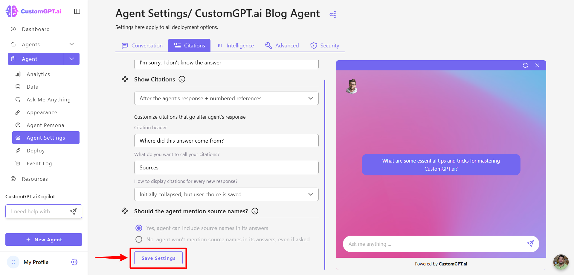Open profile settings gear icon
574x275 pixels.
pos(74,262)
